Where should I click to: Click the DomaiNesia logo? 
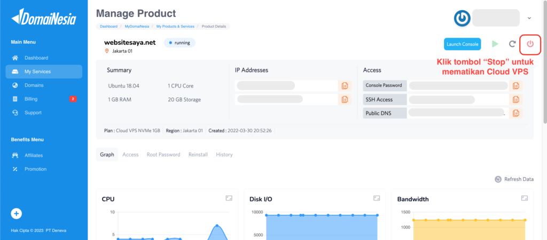coord(44,17)
